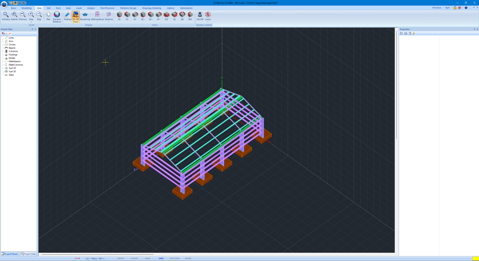Start Dynamic Rotation tool

point(57,17)
